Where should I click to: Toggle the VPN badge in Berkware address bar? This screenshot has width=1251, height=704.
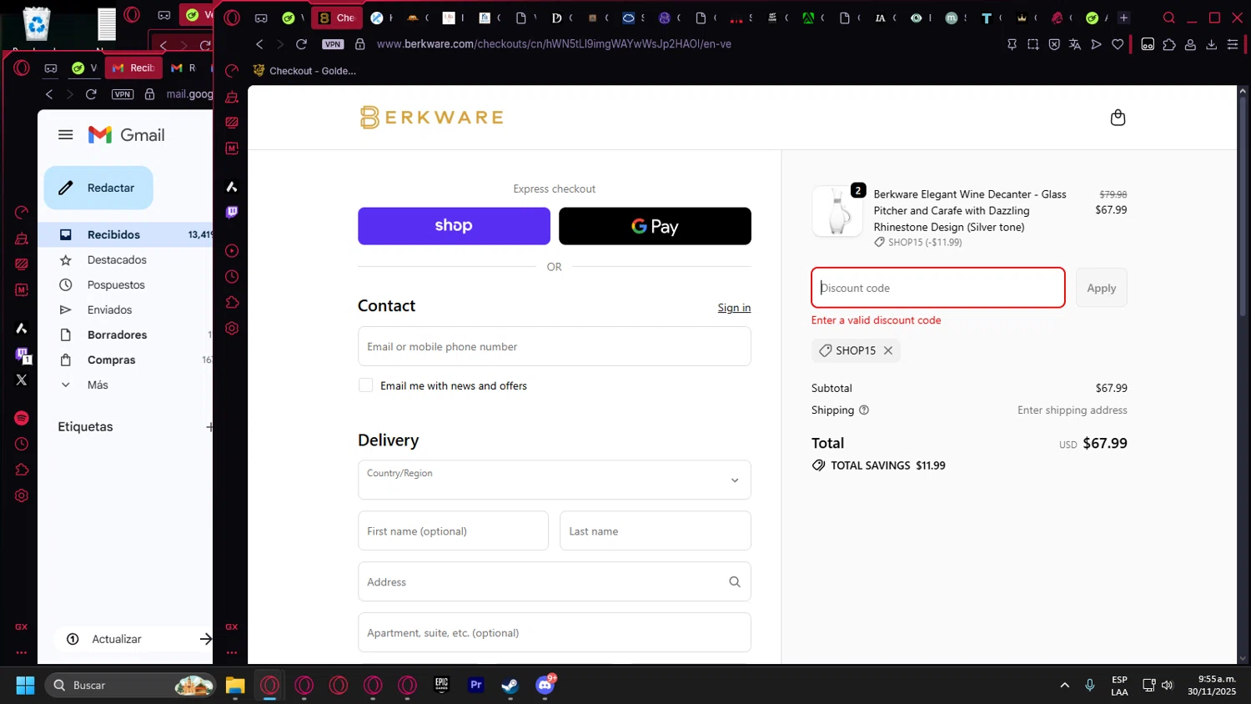[x=333, y=44]
